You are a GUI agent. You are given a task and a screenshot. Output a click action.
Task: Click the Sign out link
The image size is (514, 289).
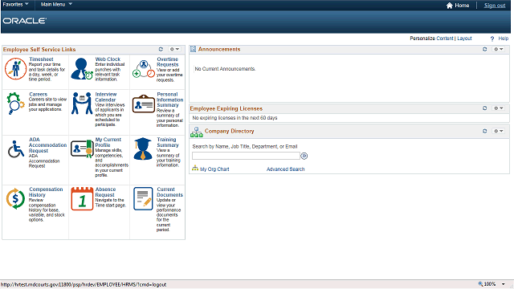tap(495, 6)
